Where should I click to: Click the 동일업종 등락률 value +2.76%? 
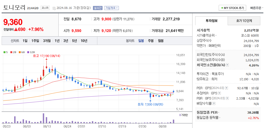point(253,118)
